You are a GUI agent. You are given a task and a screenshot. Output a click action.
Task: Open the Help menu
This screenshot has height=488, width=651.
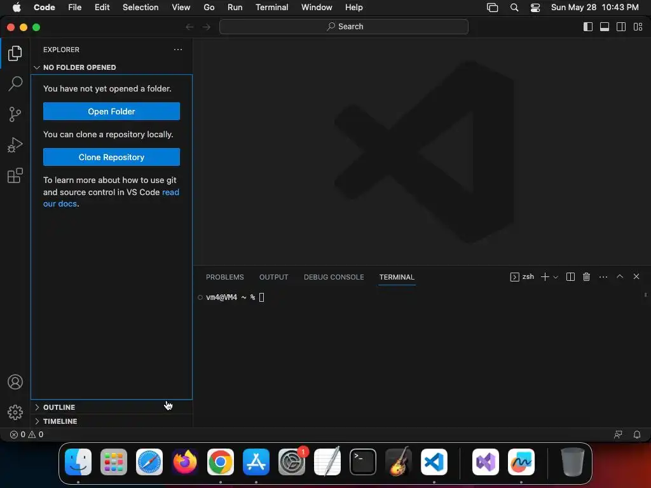pyautogui.click(x=353, y=8)
